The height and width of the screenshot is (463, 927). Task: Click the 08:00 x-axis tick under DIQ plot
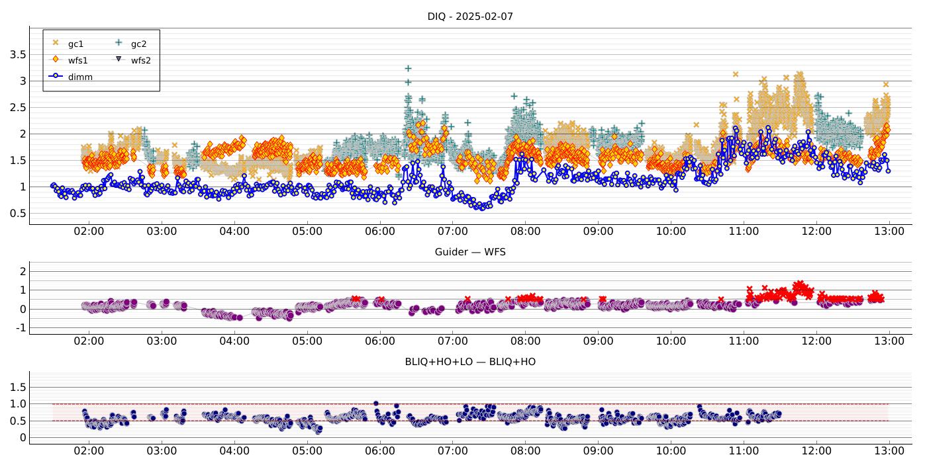(525, 232)
